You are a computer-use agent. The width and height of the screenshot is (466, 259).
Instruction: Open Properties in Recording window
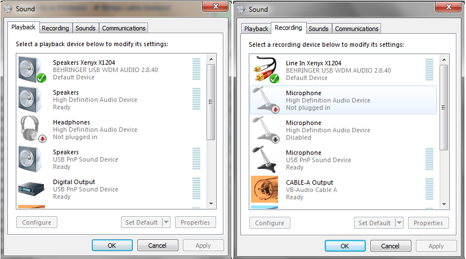coord(428,223)
